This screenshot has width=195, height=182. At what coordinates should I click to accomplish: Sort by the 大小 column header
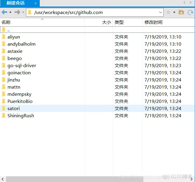click(99, 22)
